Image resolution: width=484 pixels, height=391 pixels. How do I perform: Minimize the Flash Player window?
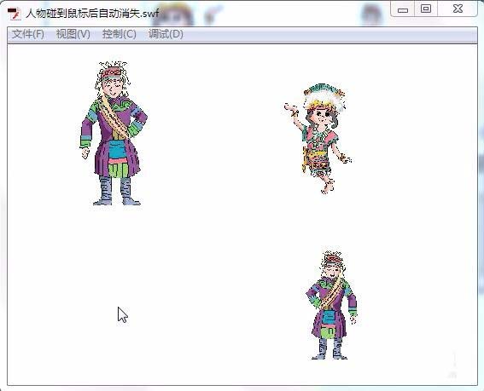pyautogui.click(x=403, y=9)
